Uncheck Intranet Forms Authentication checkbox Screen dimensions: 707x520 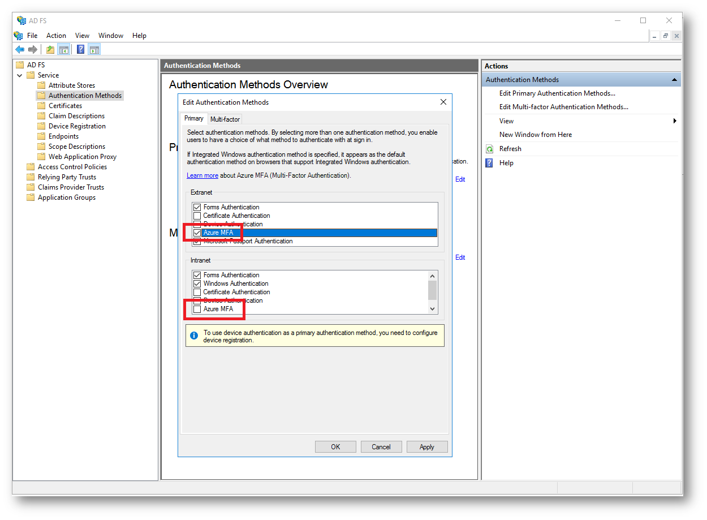click(197, 276)
